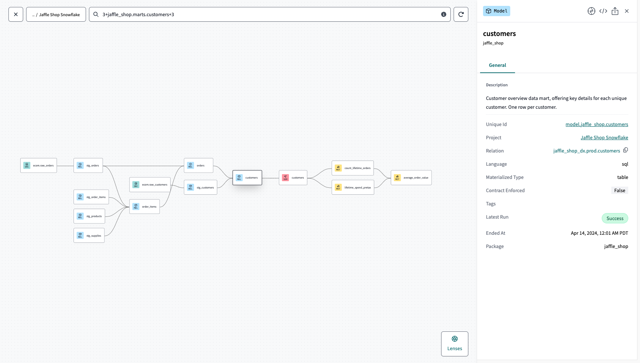Click the SRC icon on ecom.raw_customers node
Viewport: 640px width, 363px height.
click(135, 185)
